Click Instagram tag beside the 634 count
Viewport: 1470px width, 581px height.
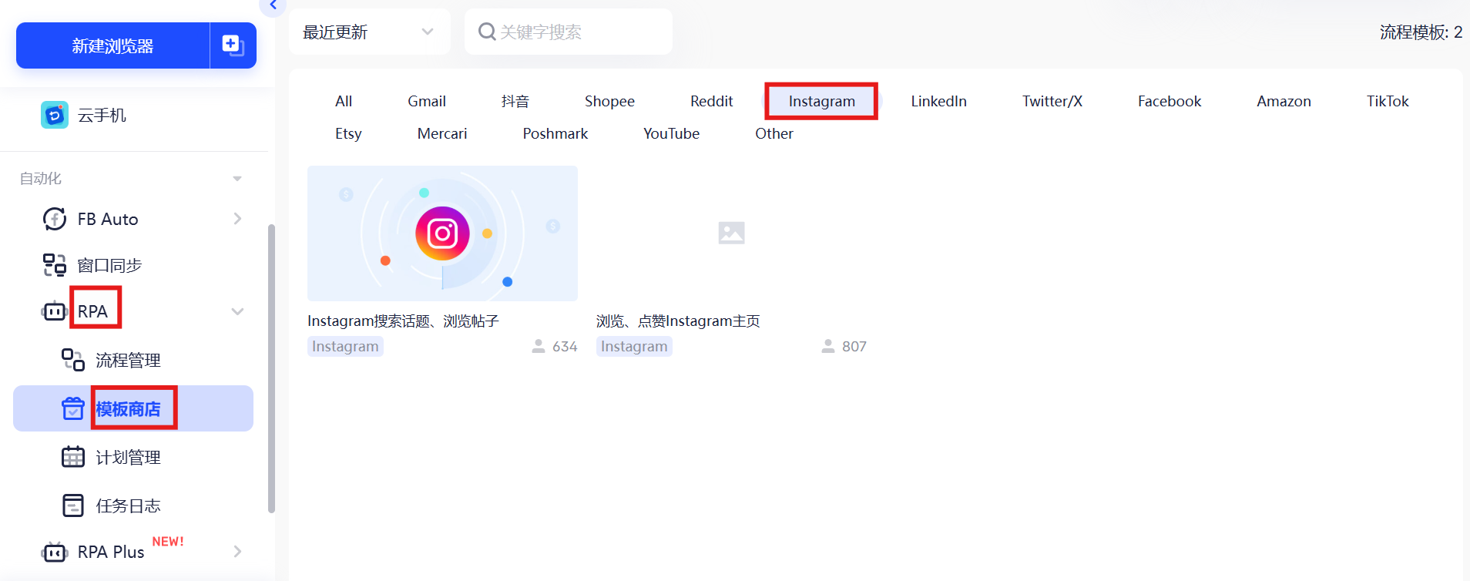pos(345,346)
